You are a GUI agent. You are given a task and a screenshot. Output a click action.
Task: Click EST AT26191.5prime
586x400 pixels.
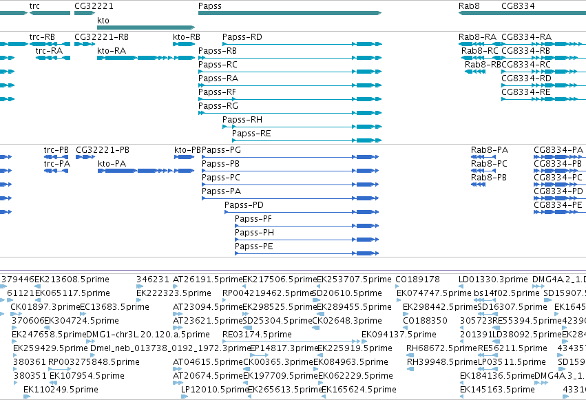(x=208, y=280)
